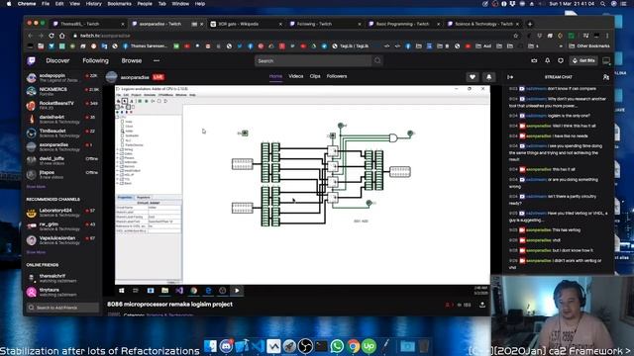Open chat users list icon
This screenshot has height=356, width=634.
(x=605, y=77)
